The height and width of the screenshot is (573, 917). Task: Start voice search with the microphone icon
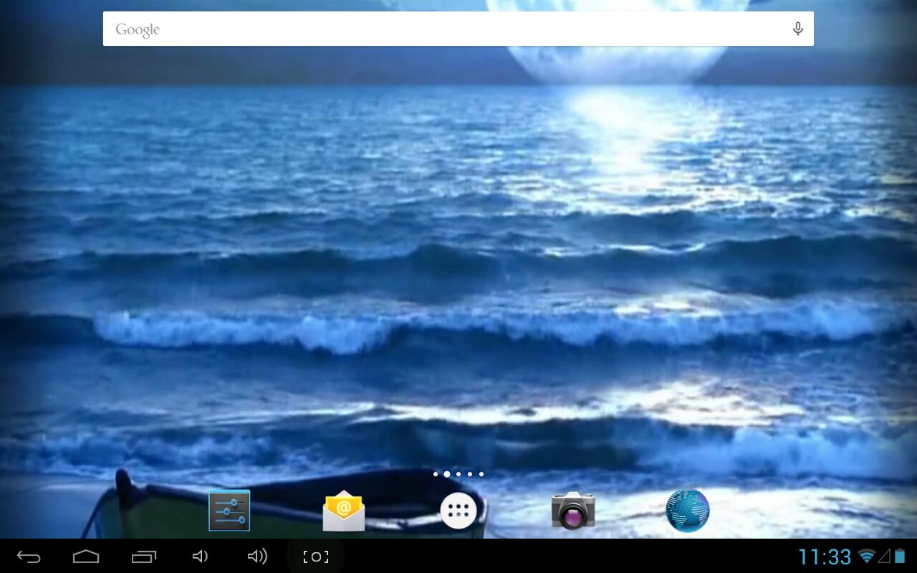coord(797,29)
